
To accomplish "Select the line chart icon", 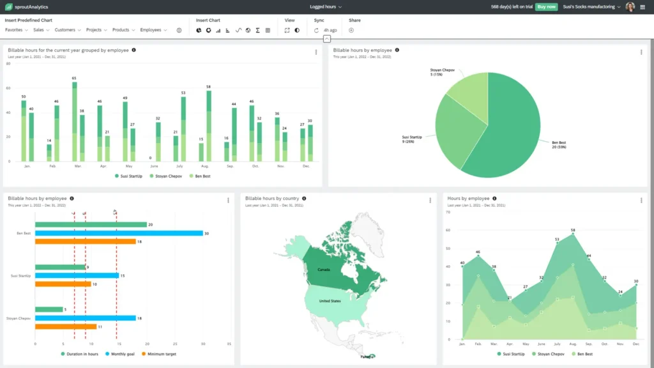I will [x=238, y=30].
